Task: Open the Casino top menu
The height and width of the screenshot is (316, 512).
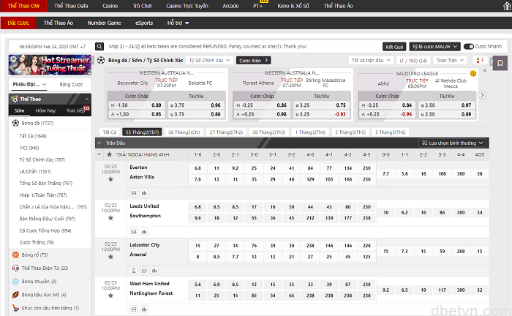Action: 110,6
